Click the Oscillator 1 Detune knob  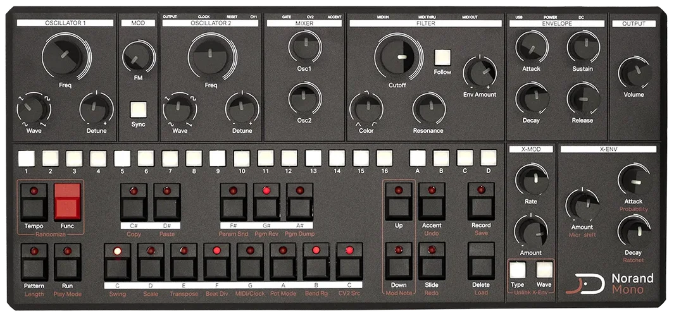pyautogui.click(x=96, y=107)
